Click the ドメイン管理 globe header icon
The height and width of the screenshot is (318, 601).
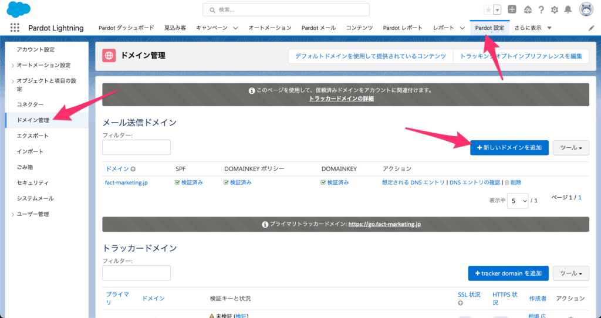[109, 56]
